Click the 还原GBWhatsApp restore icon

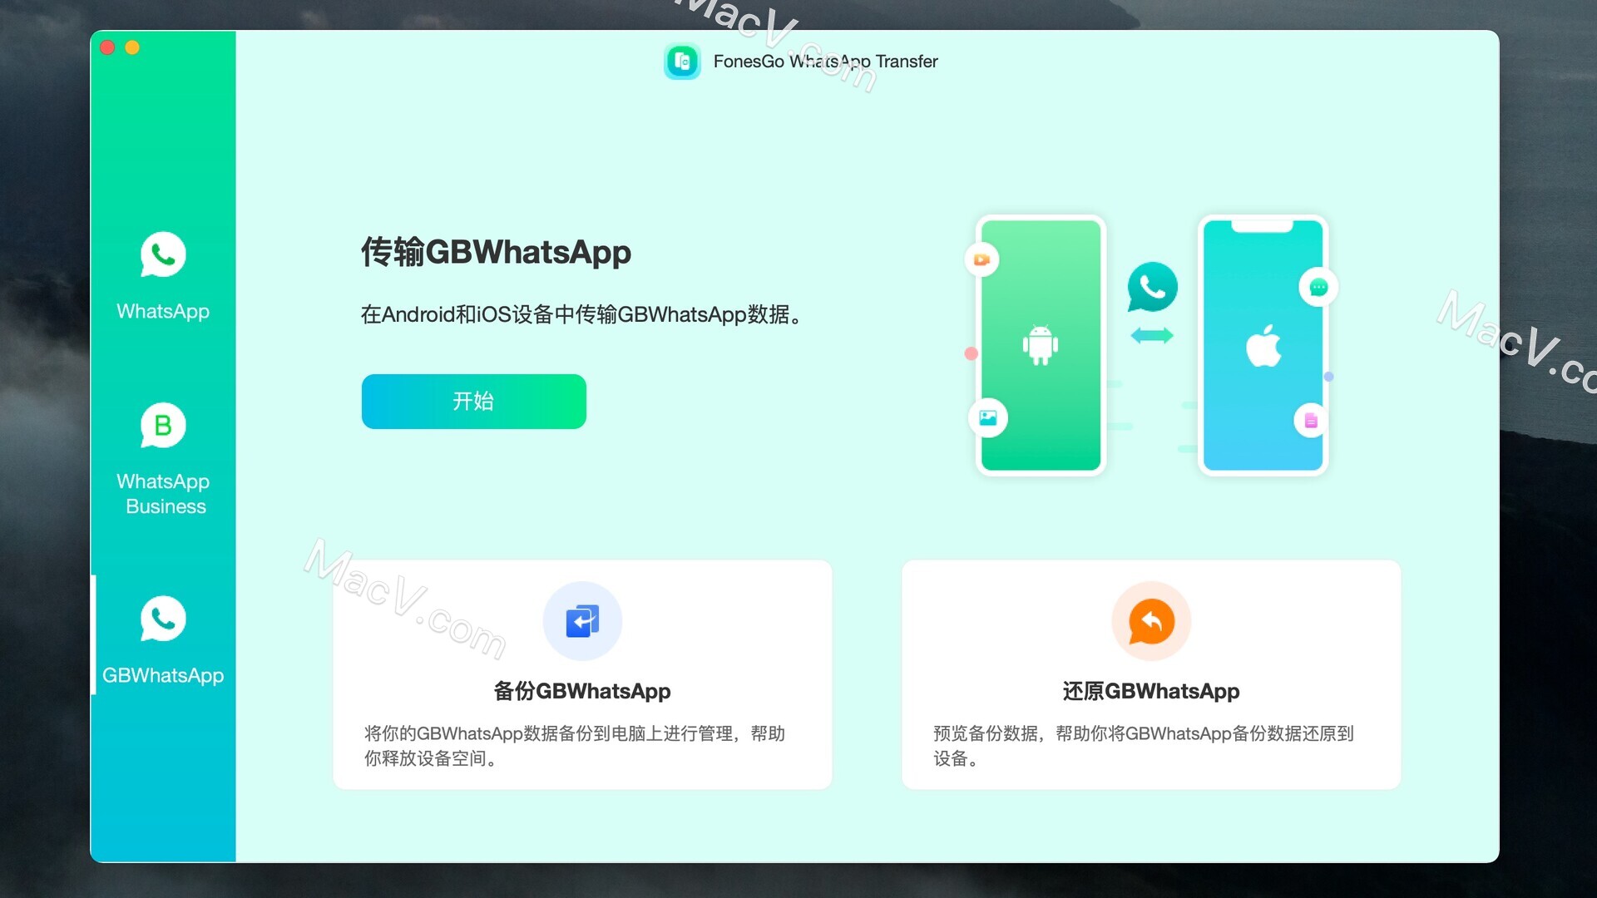pyautogui.click(x=1151, y=621)
